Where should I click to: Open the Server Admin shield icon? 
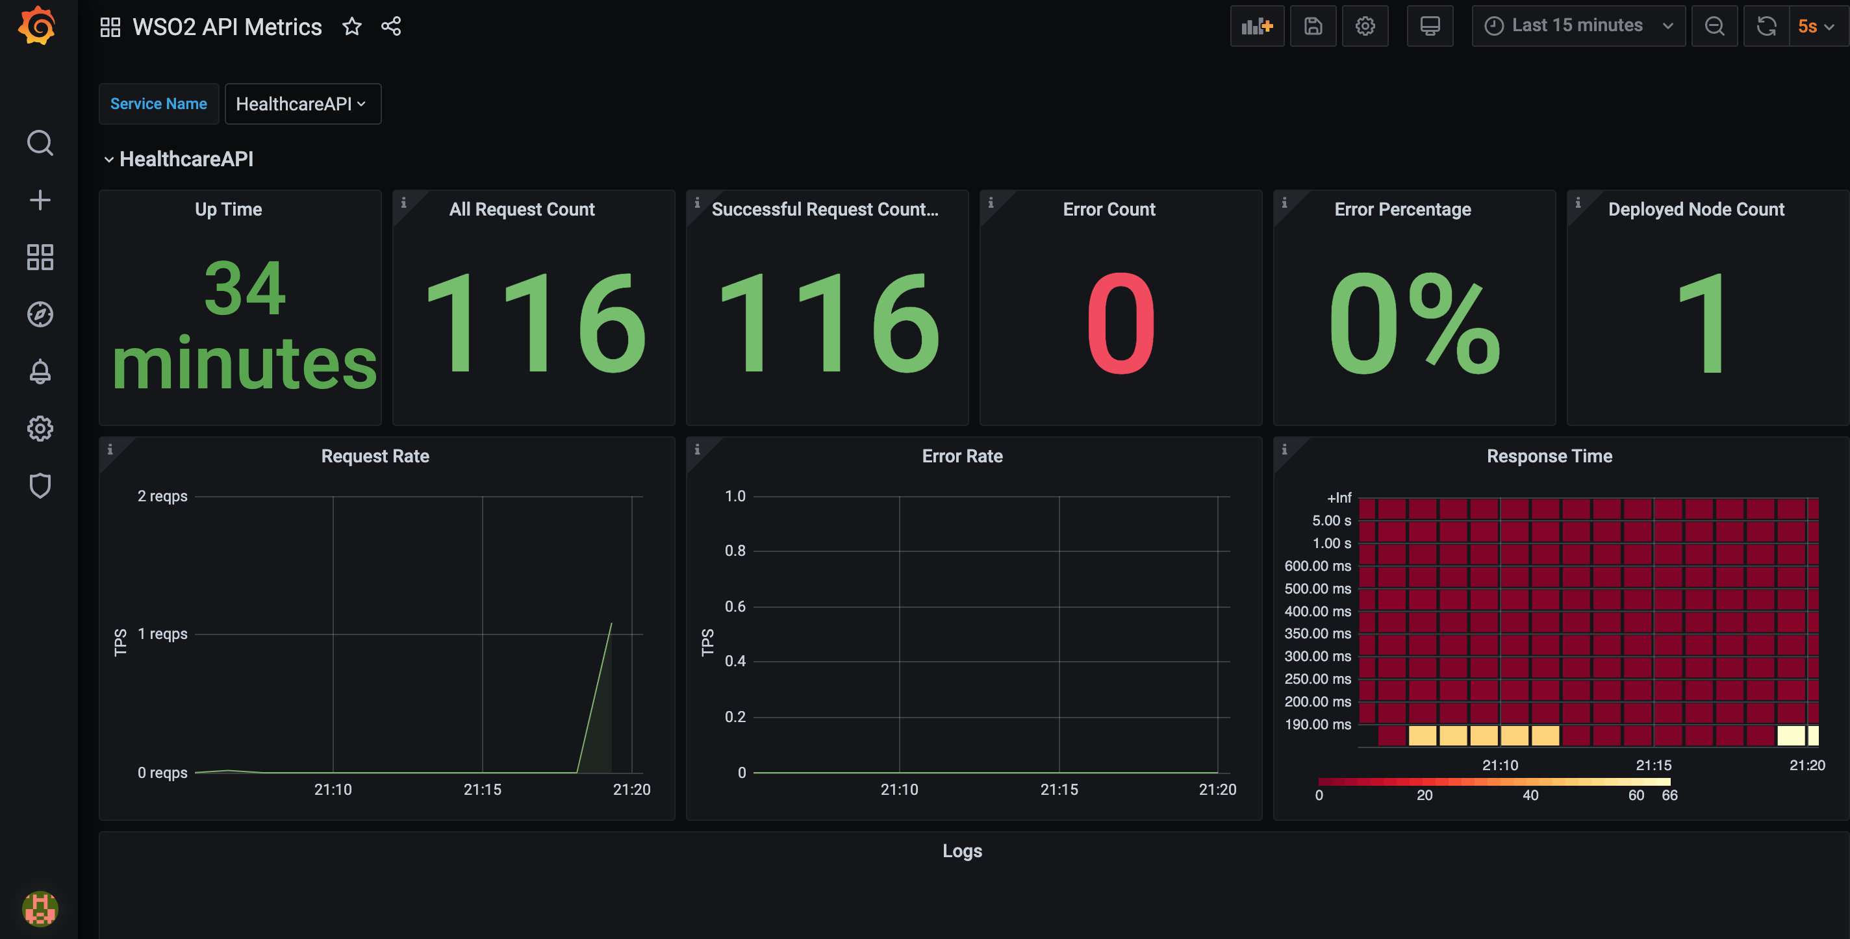[x=40, y=485]
